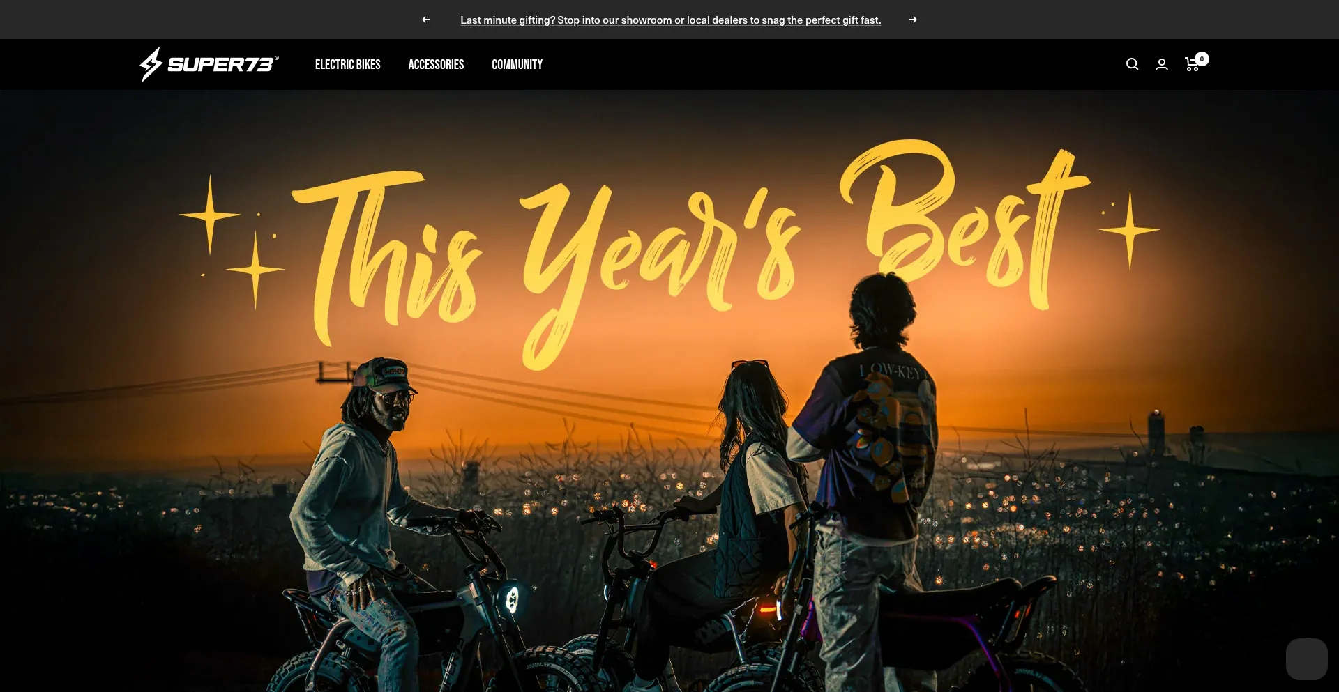Viewport: 1339px width, 692px height.
Task: Click the lightning bolt logo mark
Action: pyautogui.click(x=151, y=64)
